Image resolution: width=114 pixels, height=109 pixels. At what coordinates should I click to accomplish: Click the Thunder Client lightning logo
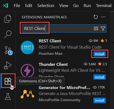pos(27,71)
